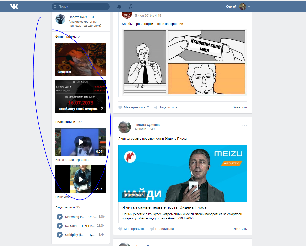
Task: Click the Когда сдали нервишки title
Action: pyautogui.click(x=72, y=160)
